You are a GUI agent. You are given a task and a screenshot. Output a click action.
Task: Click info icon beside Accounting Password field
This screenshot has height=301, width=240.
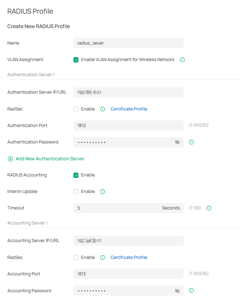191,290
